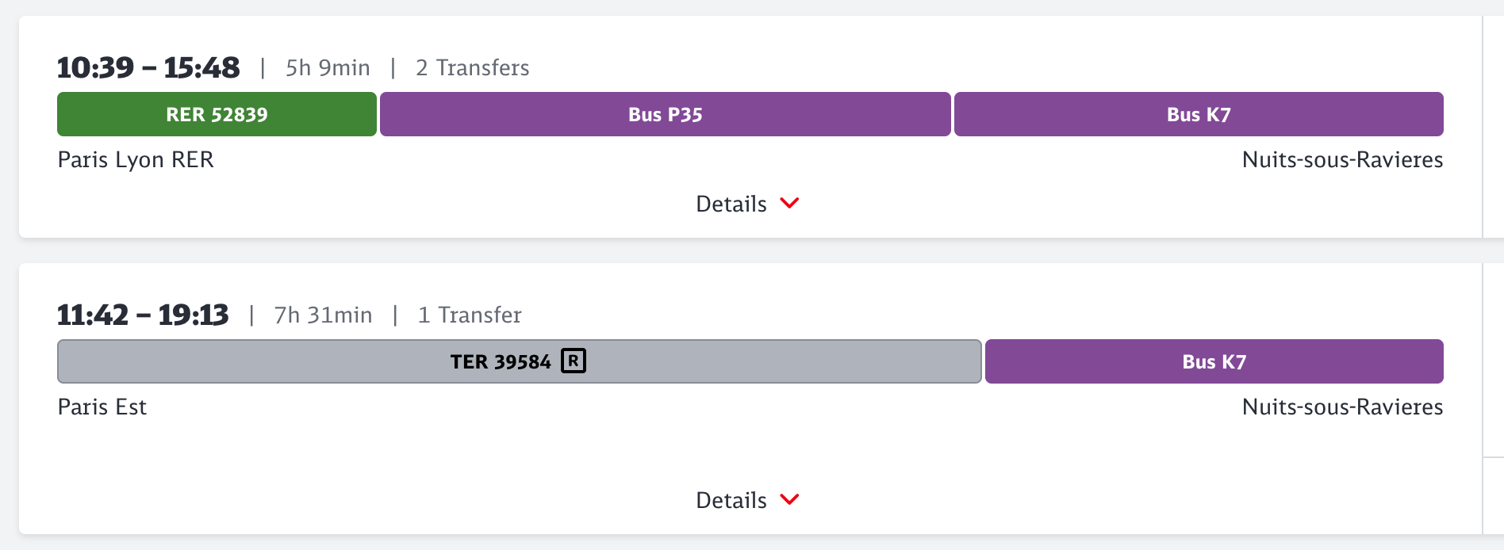Select the Bus P35 segment bar
The image size is (1504, 550).
pyautogui.click(x=665, y=114)
